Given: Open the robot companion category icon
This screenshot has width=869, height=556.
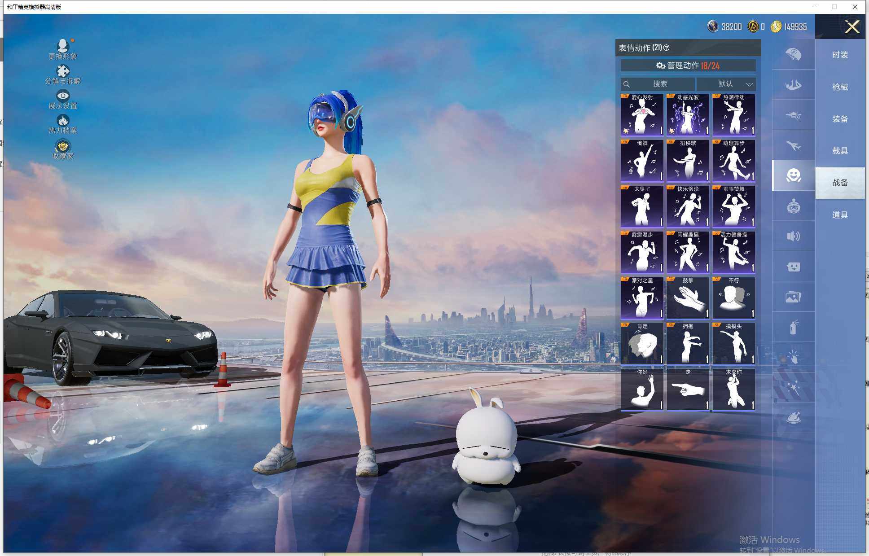Looking at the screenshot, I should point(793,206).
